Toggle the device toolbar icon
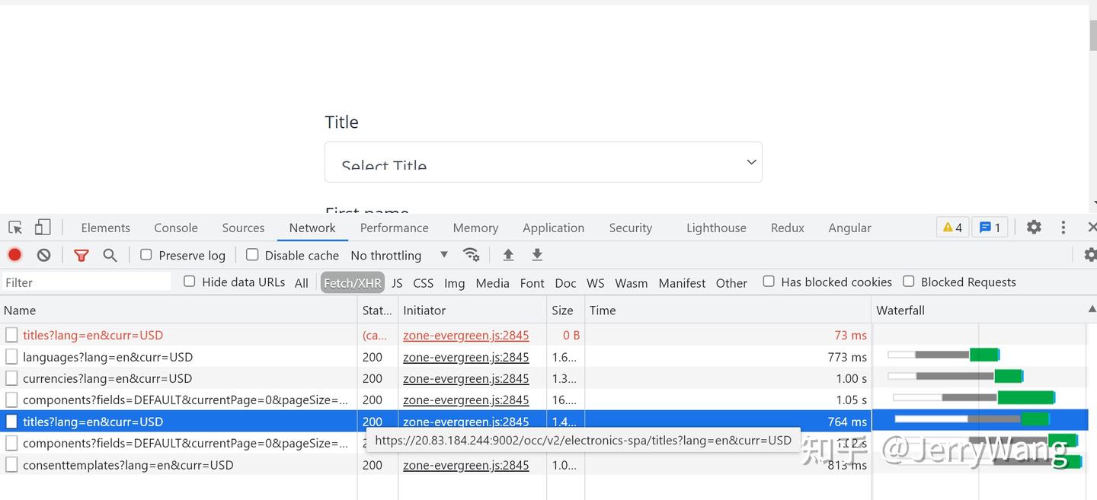The width and height of the screenshot is (1097, 500). [43, 228]
